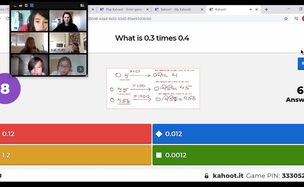Open the media control icon in Chrome toolbar
The image size is (304, 187).
[x=296, y=19]
